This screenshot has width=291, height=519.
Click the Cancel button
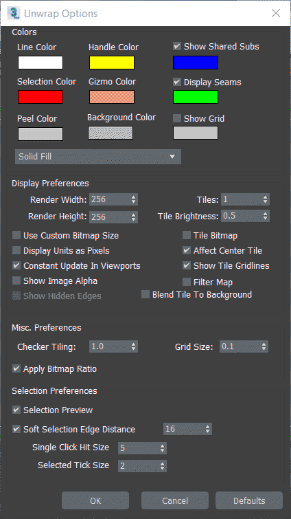(x=175, y=500)
